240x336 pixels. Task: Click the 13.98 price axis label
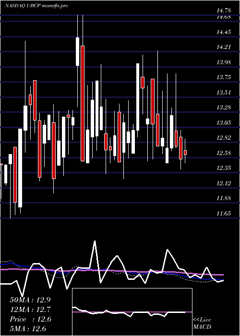(x=224, y=62)
